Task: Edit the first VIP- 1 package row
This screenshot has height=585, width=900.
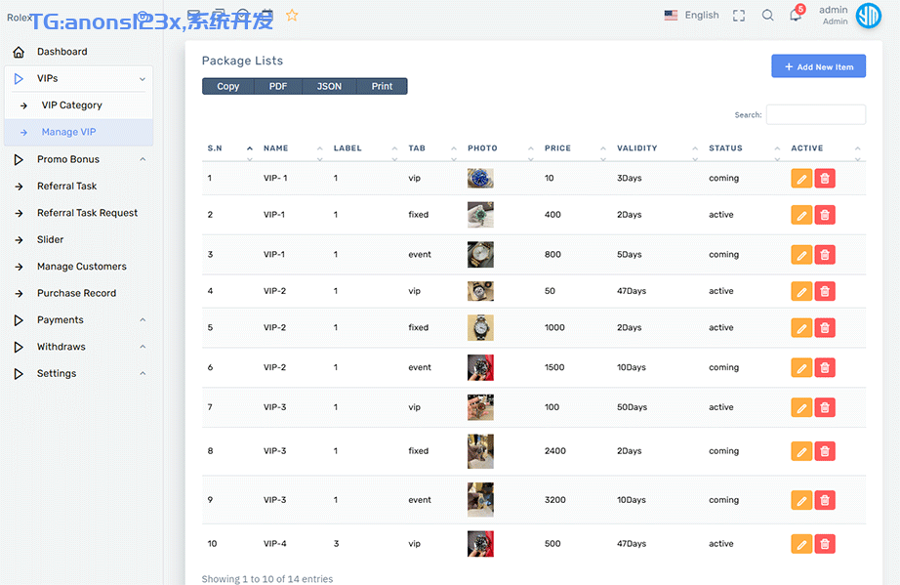Action: (x=800, y=179)
